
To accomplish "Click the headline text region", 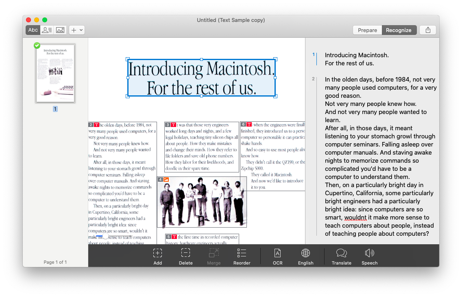I will point(201,78).
